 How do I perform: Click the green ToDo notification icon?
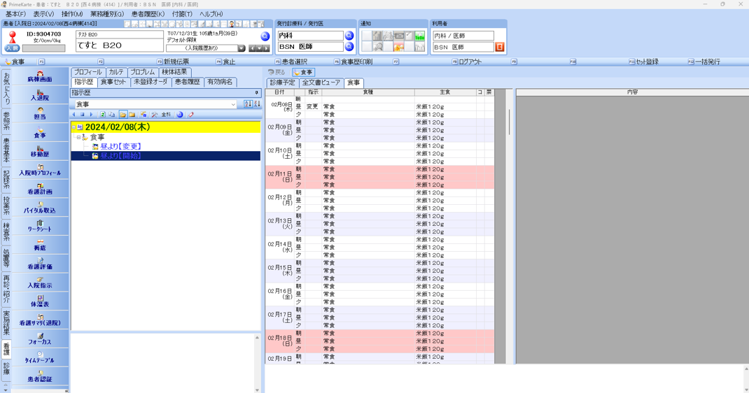419,36
